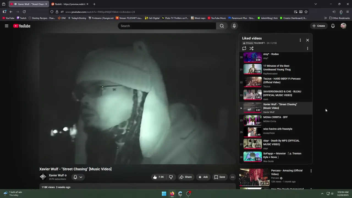The height and width of the screenshot is (198, 352).
Task: Click the taskbar volume speaker icon
Action: coord(332,194)
